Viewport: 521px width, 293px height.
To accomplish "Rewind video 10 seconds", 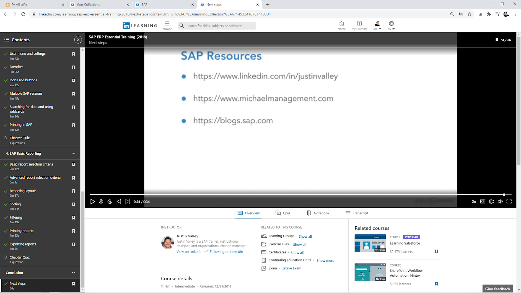I will (101, 202).
